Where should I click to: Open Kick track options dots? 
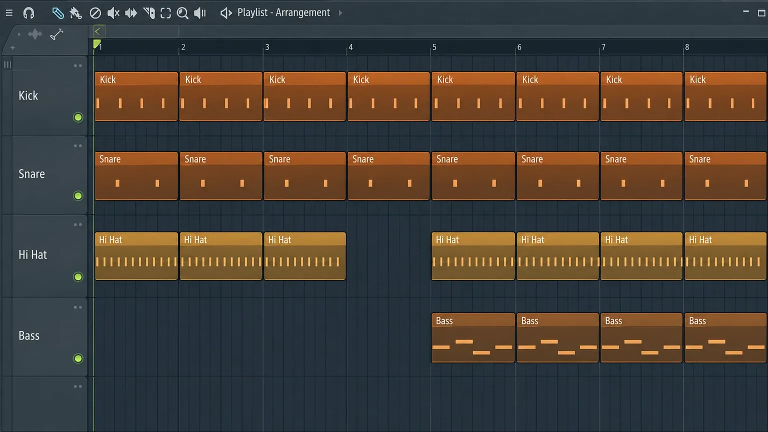[x=78, y=65]
